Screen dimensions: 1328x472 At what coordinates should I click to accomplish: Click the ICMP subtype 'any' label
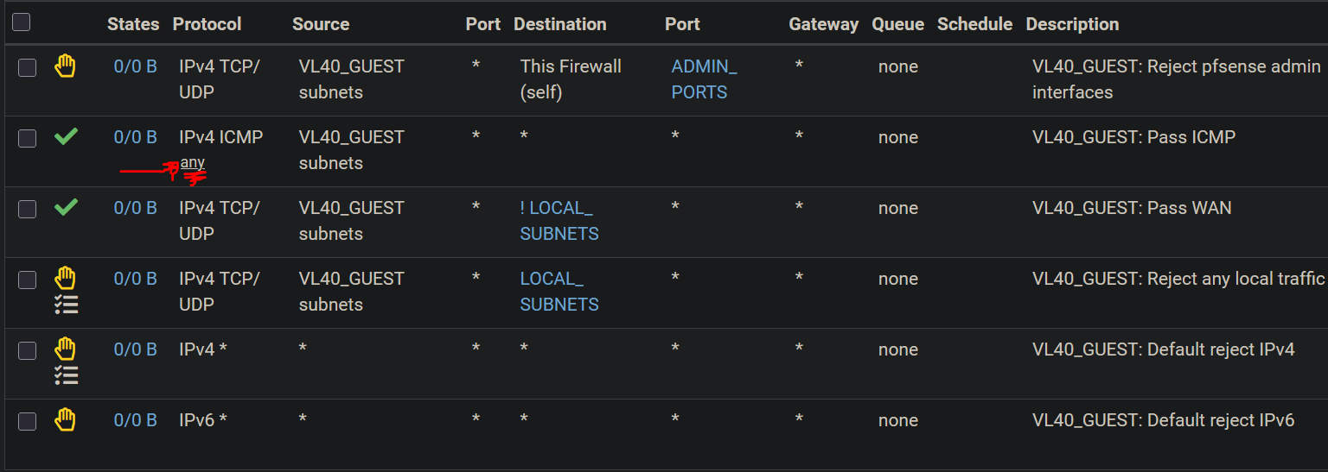click(x=193, y=162)
